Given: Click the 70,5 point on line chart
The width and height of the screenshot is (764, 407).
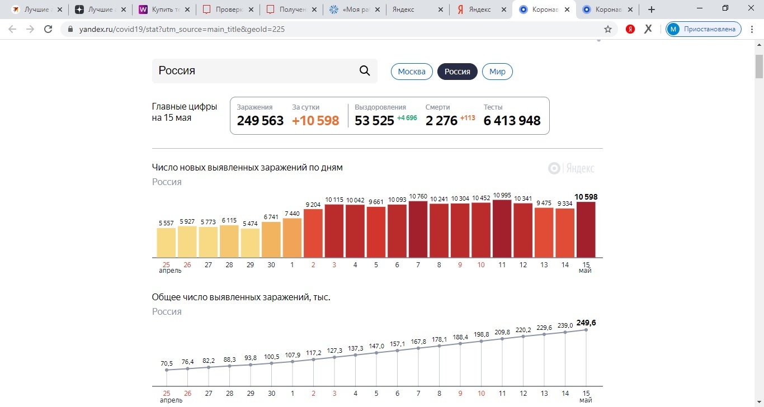Looking at the screenshot, I should [x=166, y=370].
